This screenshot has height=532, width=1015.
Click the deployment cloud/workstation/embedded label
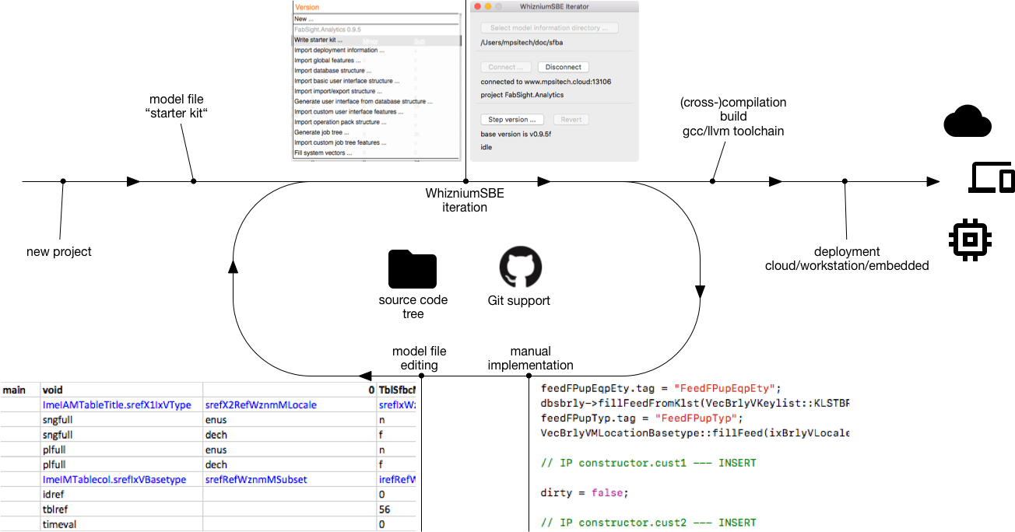click(x=847, y=258)
